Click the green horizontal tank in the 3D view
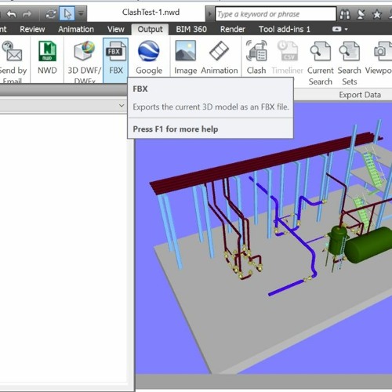 tap(368, 245)
